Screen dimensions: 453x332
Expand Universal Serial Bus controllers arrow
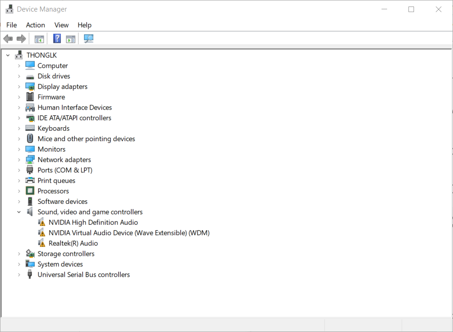point(19,274)
